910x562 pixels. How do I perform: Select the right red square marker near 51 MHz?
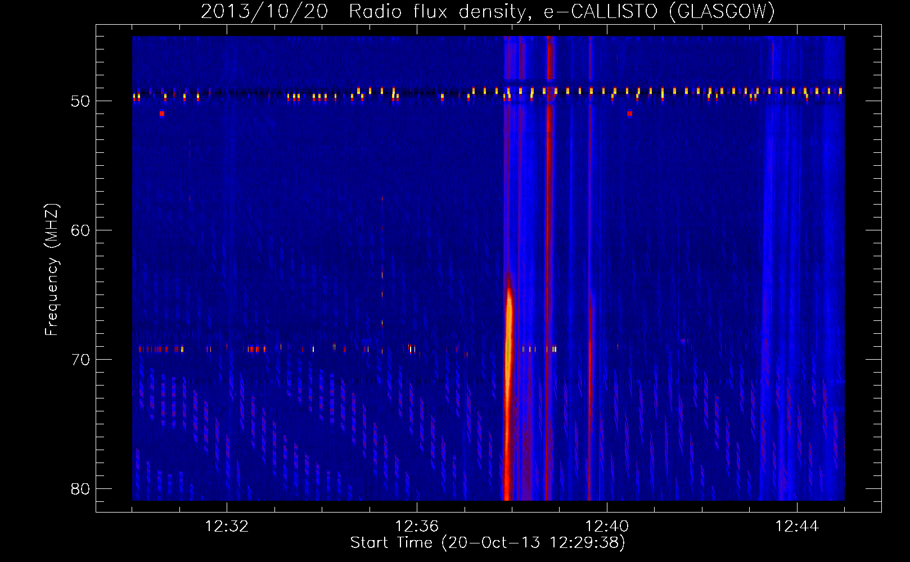click(629, 114)
